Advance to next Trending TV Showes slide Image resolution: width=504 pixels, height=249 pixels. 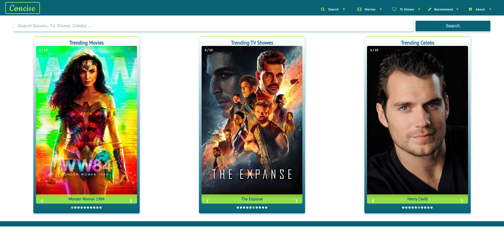[x=296, y=201]
